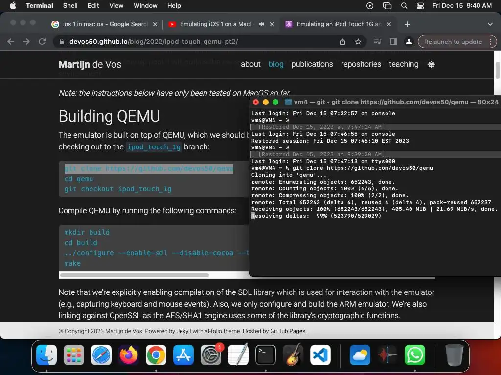Close the iPod Touch 1G blog tab
Image resolution: width=501 pixels, height=375 pixels.
point(389,24)
